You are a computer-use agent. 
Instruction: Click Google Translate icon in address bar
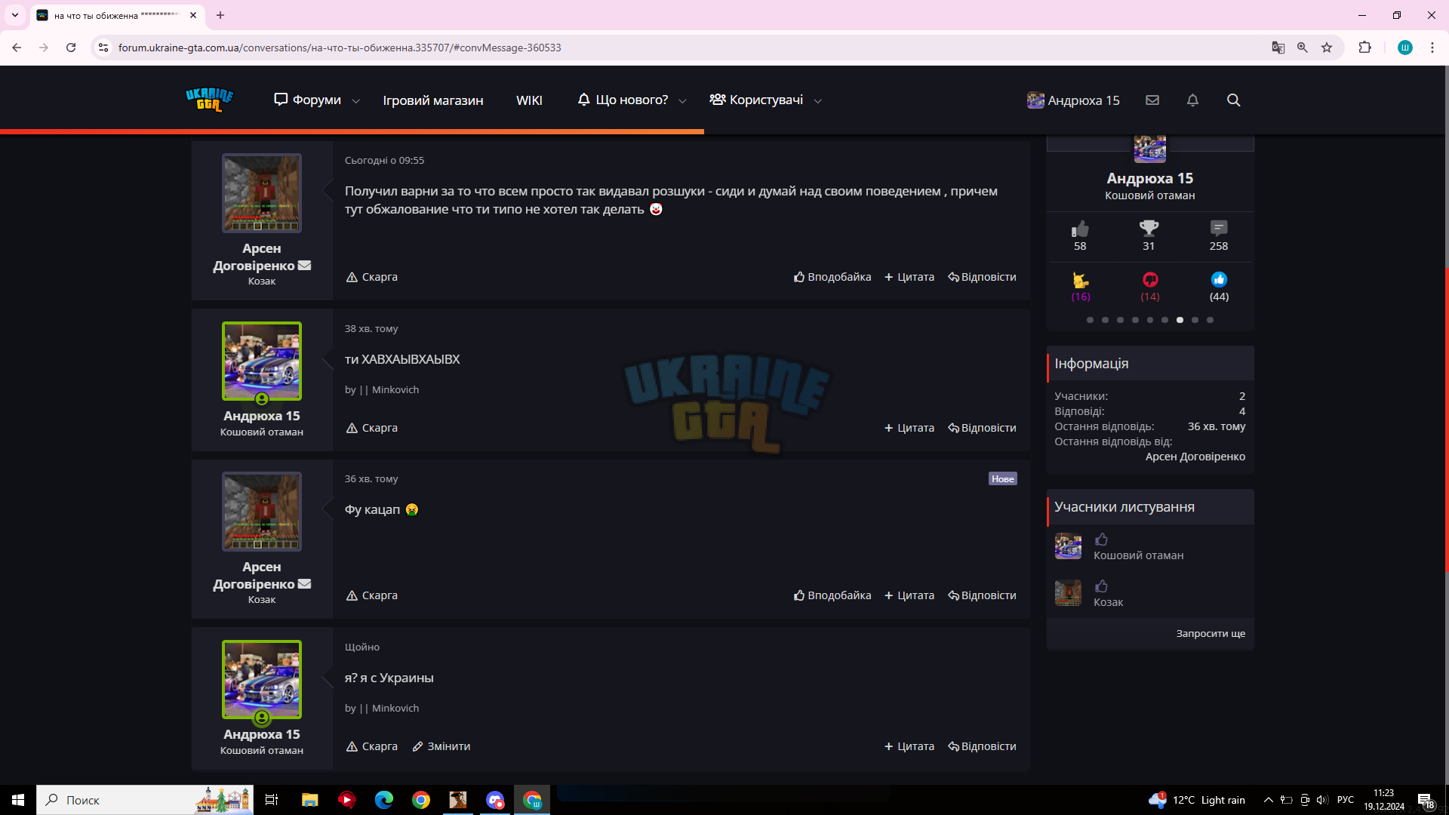click(x=1278, y=48)
